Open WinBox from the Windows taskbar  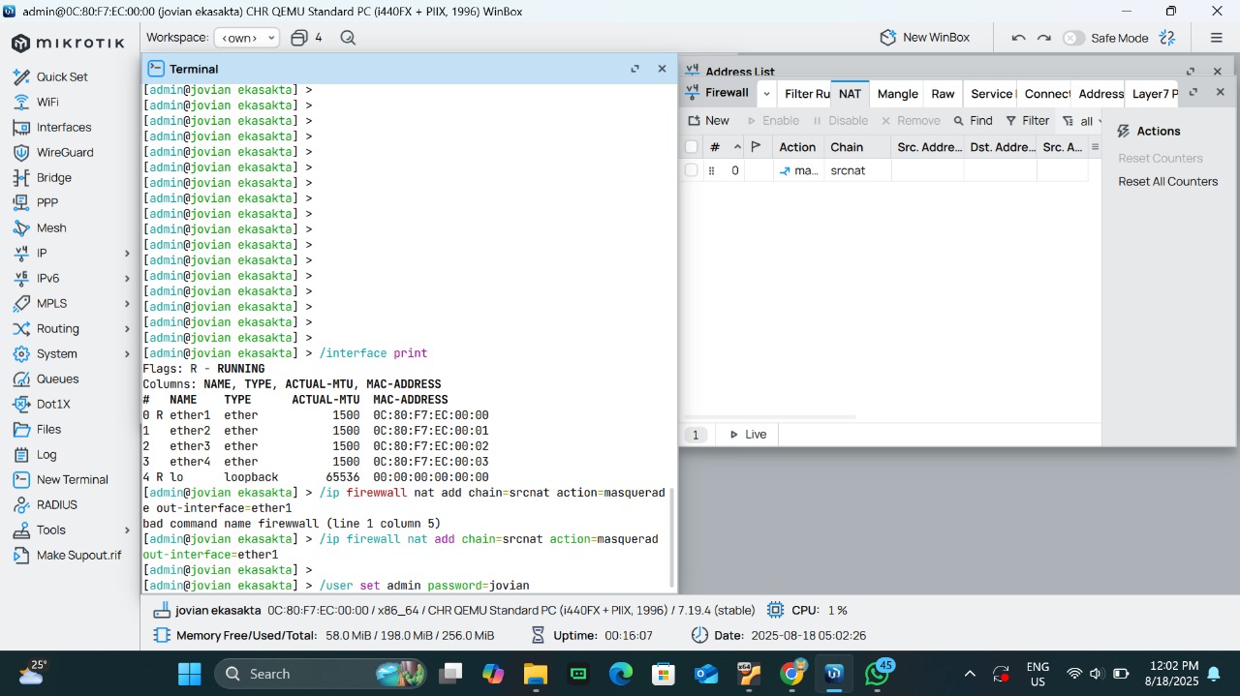tap(834, 674)
